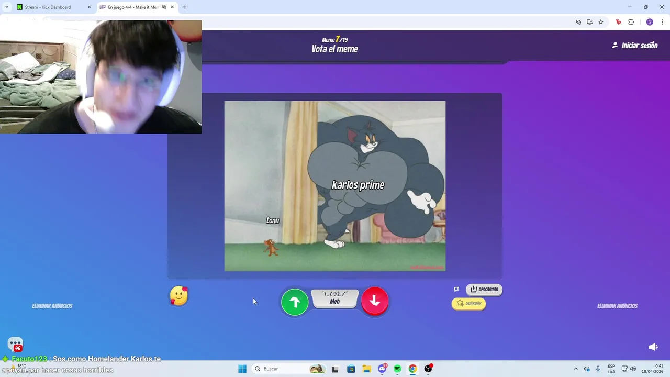Open network settings tray icon
Image resolution: width=670 pixels, height=377 pixels.
tap(624, 369)
